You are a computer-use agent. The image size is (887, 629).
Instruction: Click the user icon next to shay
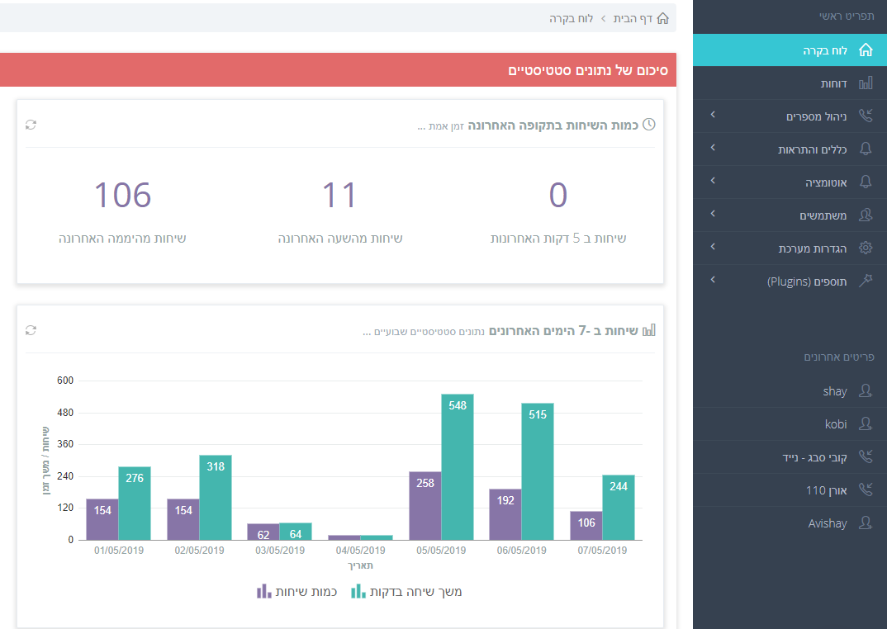tap(866, 391)
